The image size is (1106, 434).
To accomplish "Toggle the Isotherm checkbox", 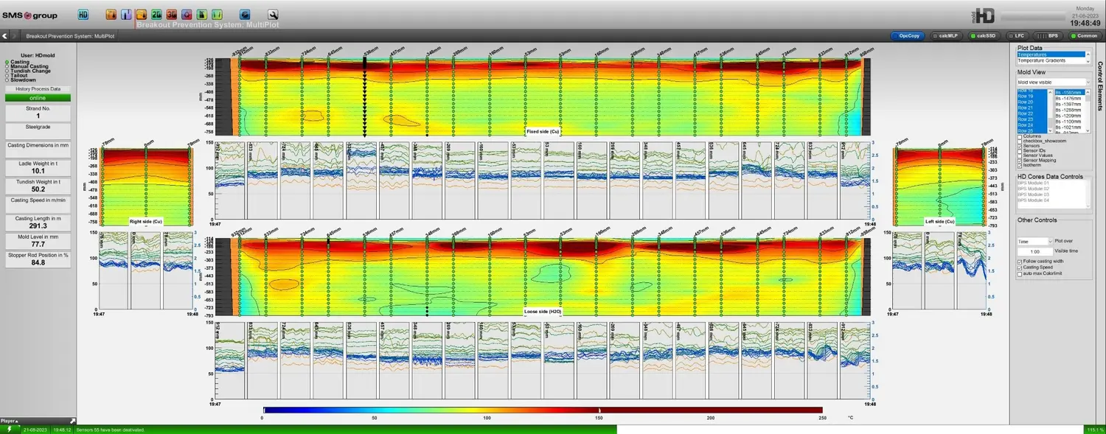I will tap(1020, 167).
